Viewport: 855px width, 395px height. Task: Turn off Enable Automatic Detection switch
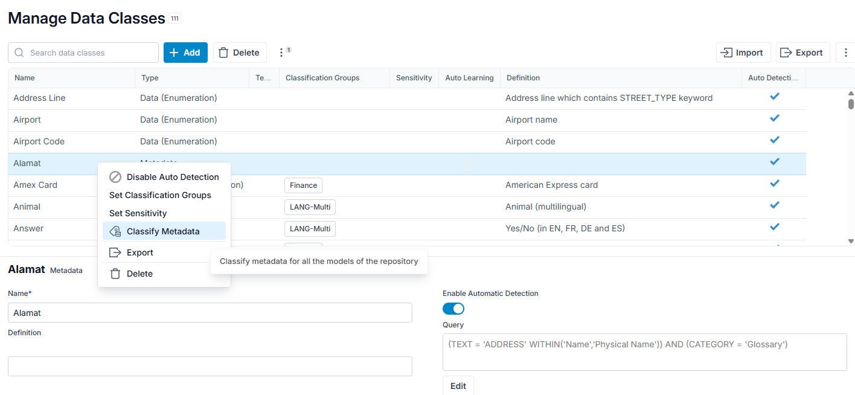click(453, 309)
